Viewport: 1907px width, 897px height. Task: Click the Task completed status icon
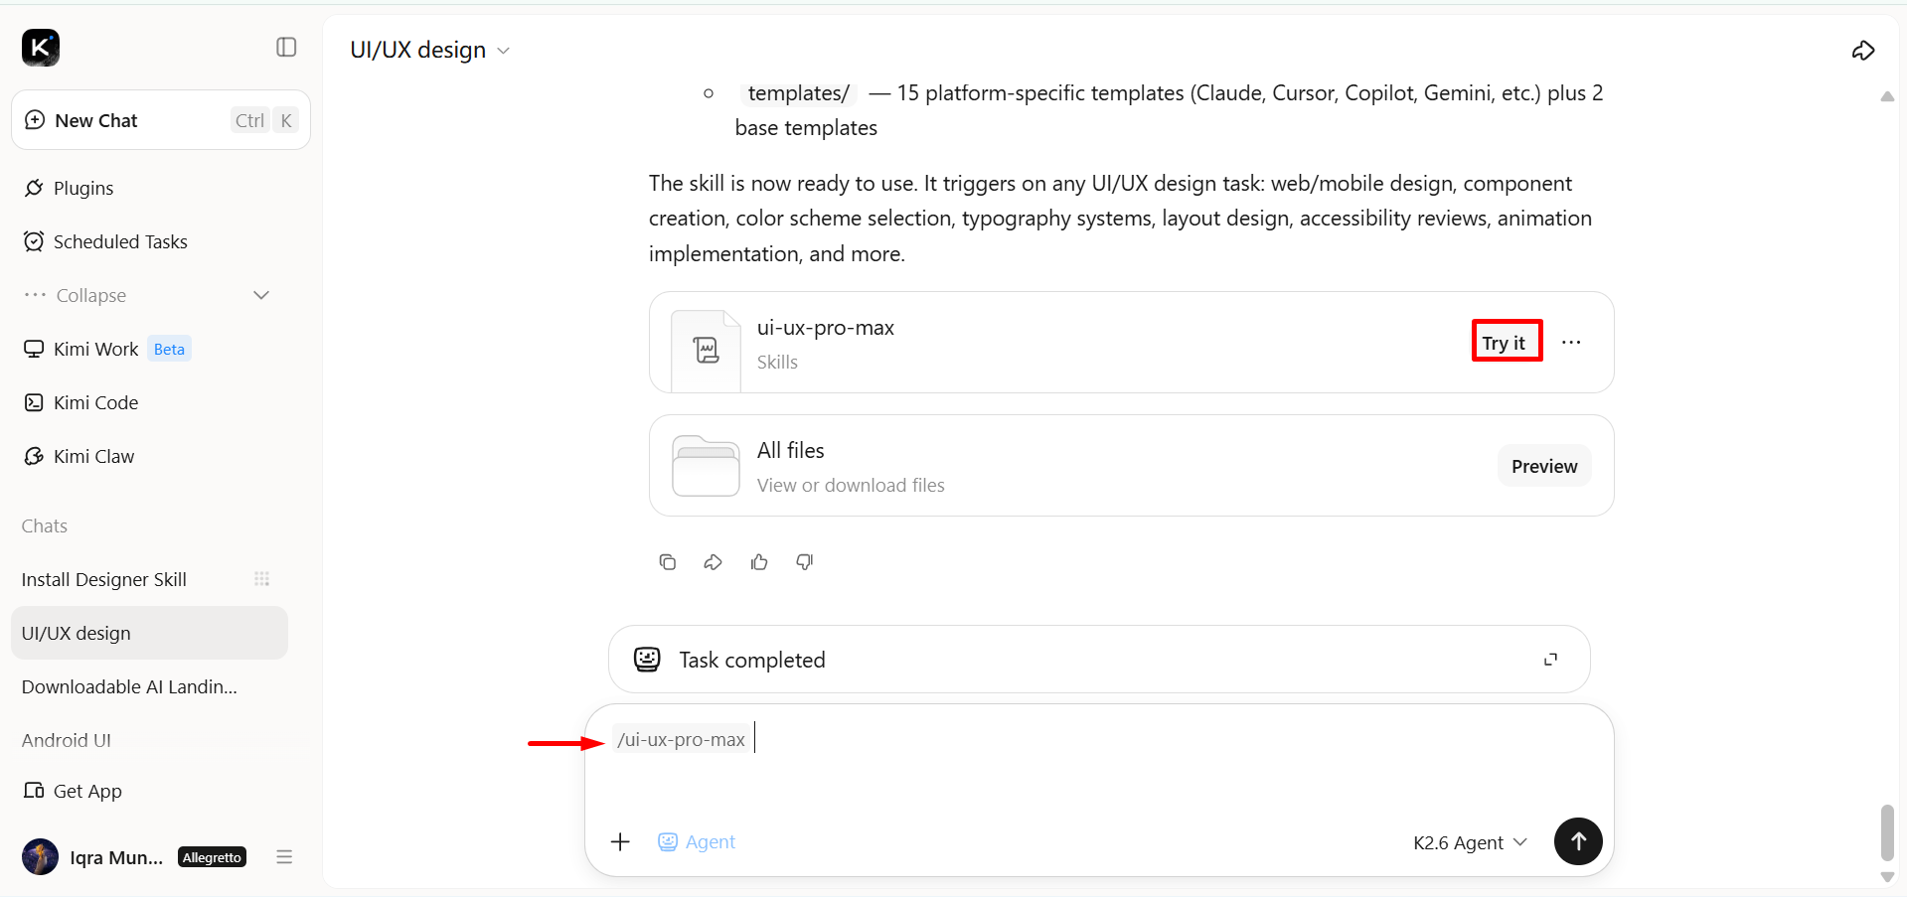click(x=647, y=660)
